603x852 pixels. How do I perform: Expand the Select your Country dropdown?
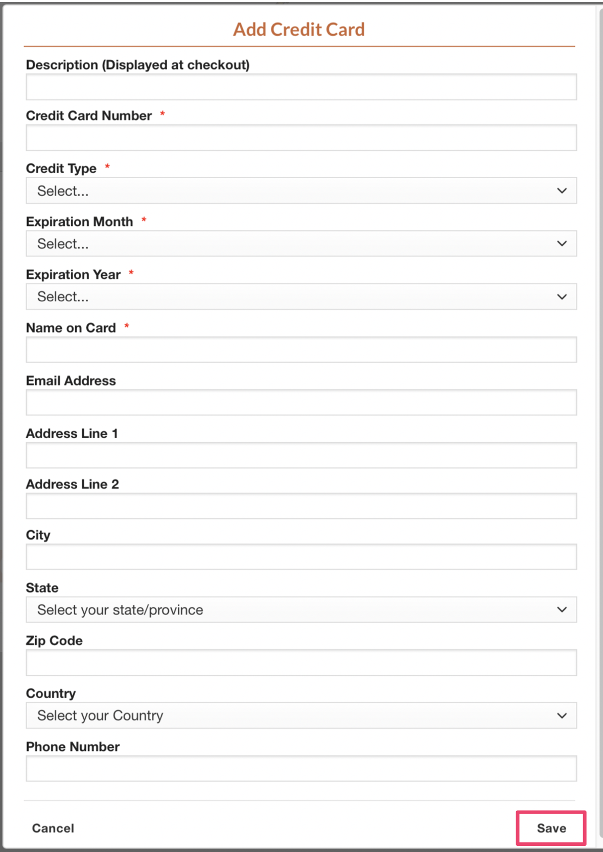click(x=301, y=715)
